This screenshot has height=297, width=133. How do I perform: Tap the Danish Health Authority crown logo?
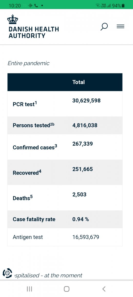point(13,19)
